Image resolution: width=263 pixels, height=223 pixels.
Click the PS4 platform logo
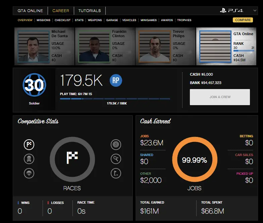pos(231,11)
